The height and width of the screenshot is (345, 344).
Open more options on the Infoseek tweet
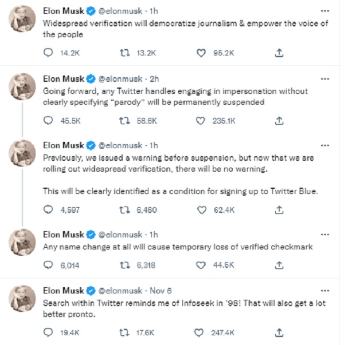click(x=325, y=290)
